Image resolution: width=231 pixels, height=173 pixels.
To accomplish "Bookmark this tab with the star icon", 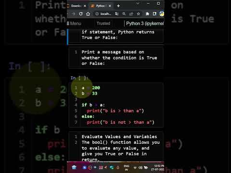I will tap(139, 14).
